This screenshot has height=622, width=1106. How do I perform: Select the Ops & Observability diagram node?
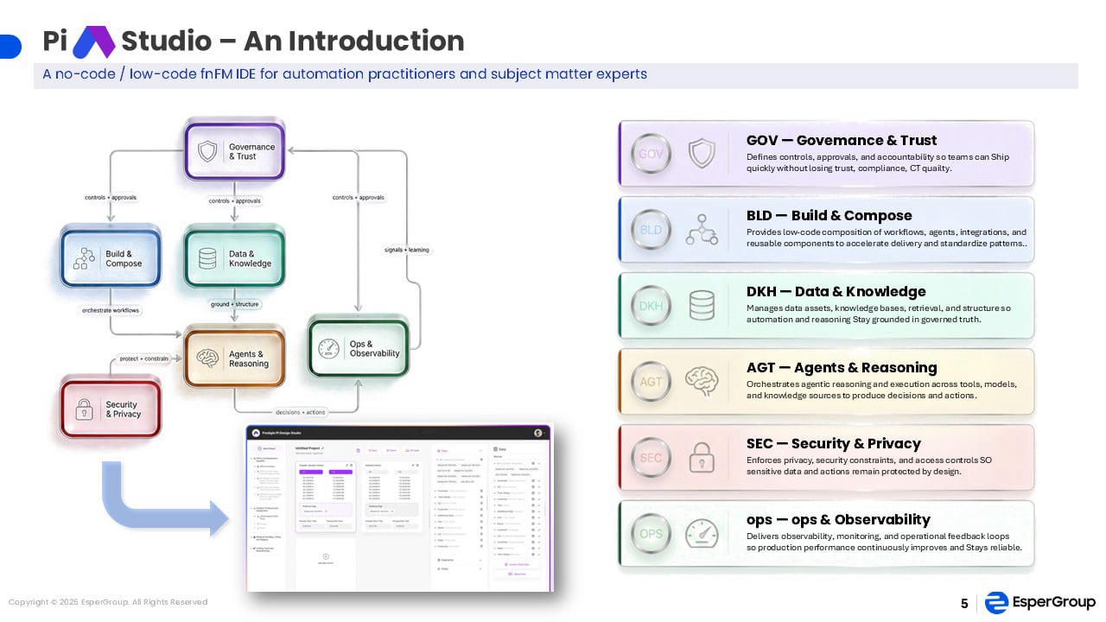[359, 347]
